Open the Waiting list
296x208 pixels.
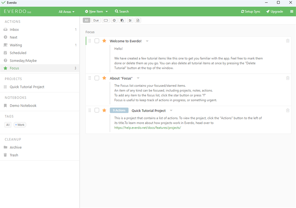[40, 45]
